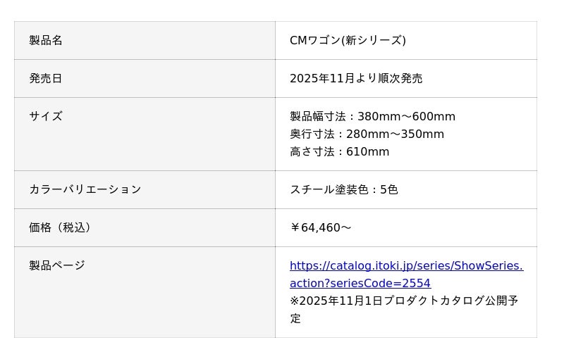Click the スチール塗装色：5色 color text

pos(343,190)
